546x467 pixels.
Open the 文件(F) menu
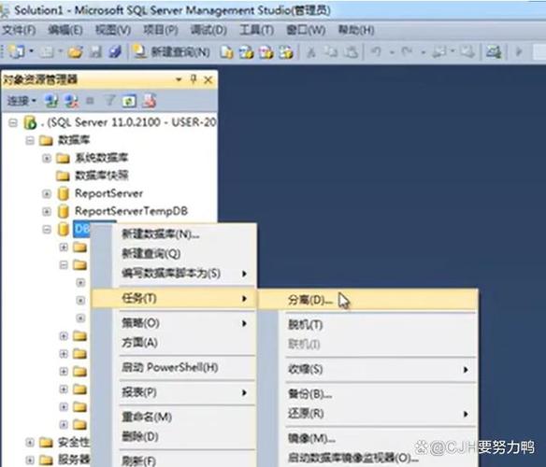[x=19, y=30]
